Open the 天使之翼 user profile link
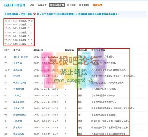Viewport: 148px width, 137px height. (17, 63)
